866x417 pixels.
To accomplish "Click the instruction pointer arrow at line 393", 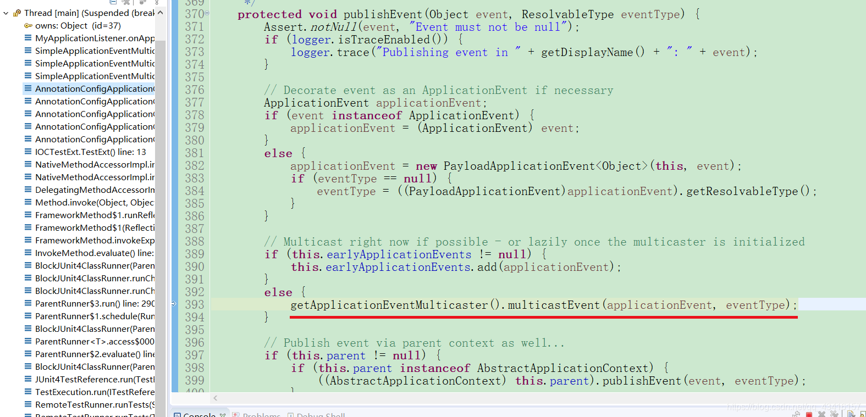I will (x=174, y=304).
